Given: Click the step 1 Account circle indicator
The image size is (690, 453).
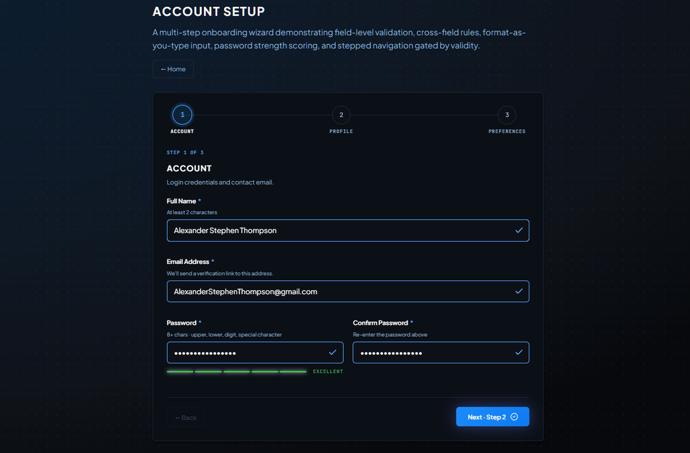Looking at the screenshot, I should click(182, 114).
